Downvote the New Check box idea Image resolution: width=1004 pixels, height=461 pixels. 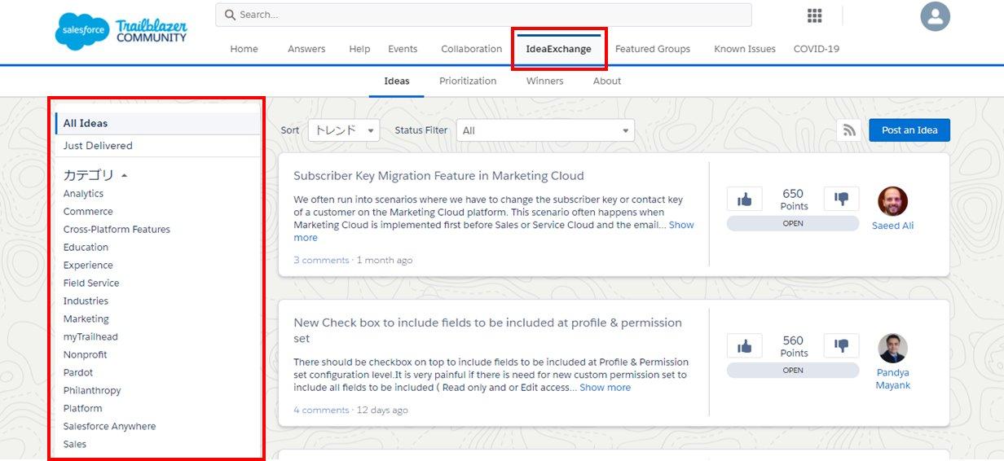click(841, 346)
